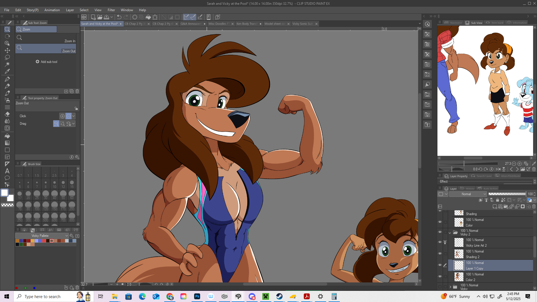Hide the Shading 2 layer
The width and height of the screenshot is (537, 302).
(440, 254)
